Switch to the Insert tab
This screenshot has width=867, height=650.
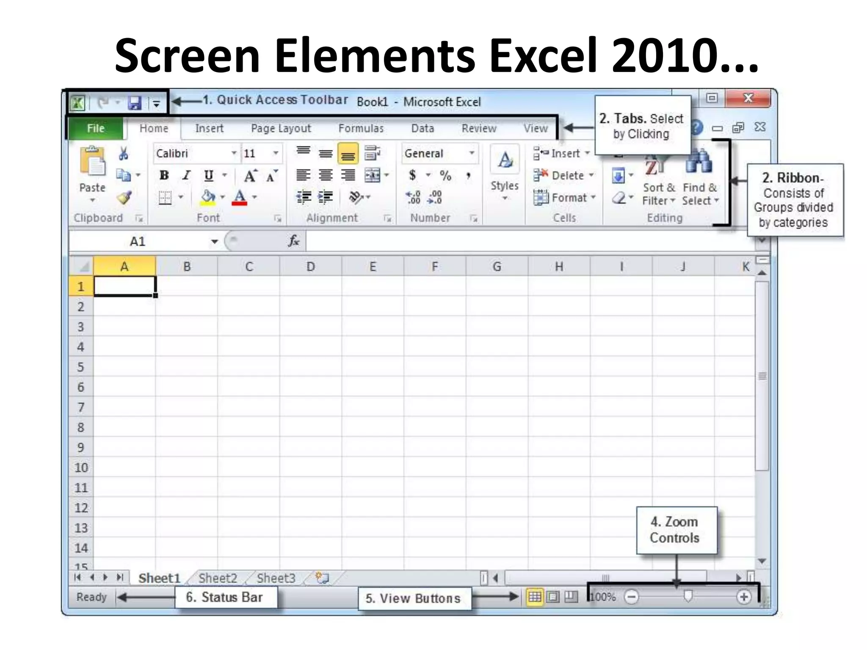pyautogui.click(x=209, y=128)
